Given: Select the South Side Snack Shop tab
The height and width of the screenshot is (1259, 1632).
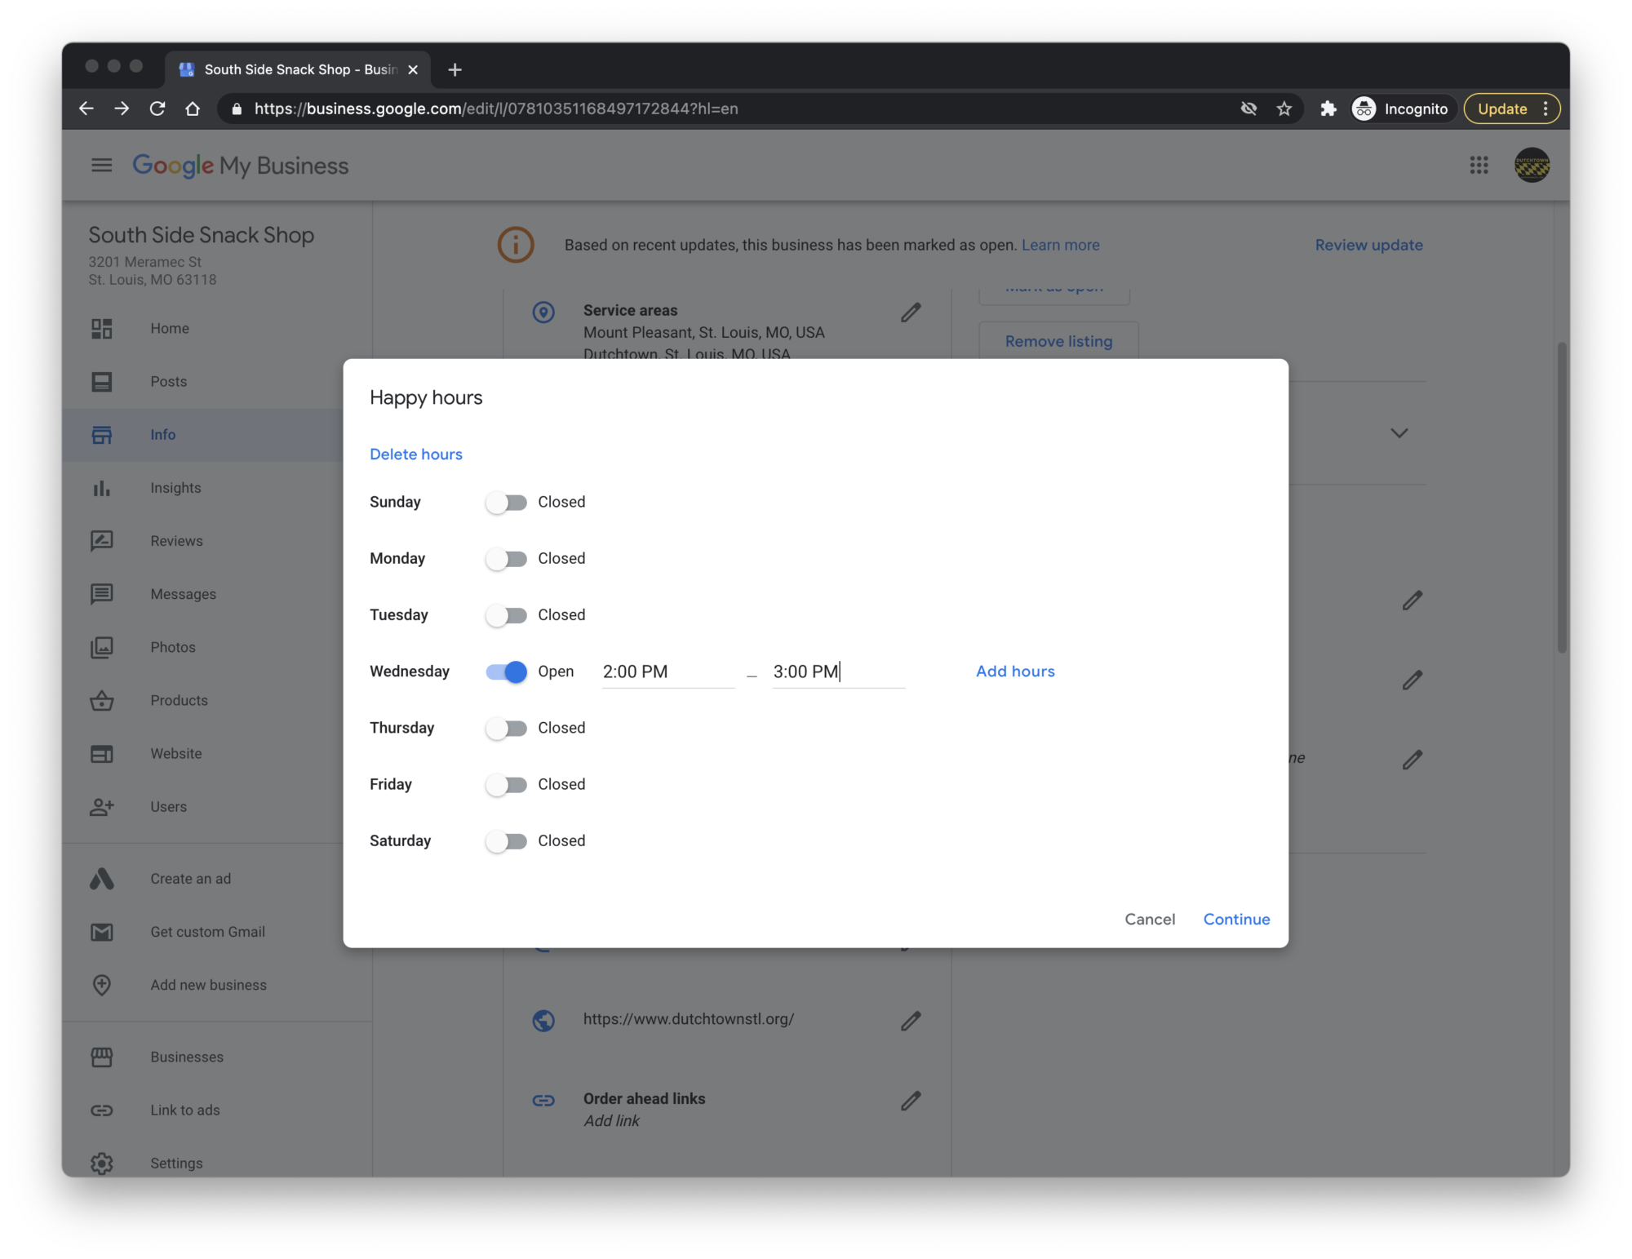Looking at the screenshot, I should 299,69.
